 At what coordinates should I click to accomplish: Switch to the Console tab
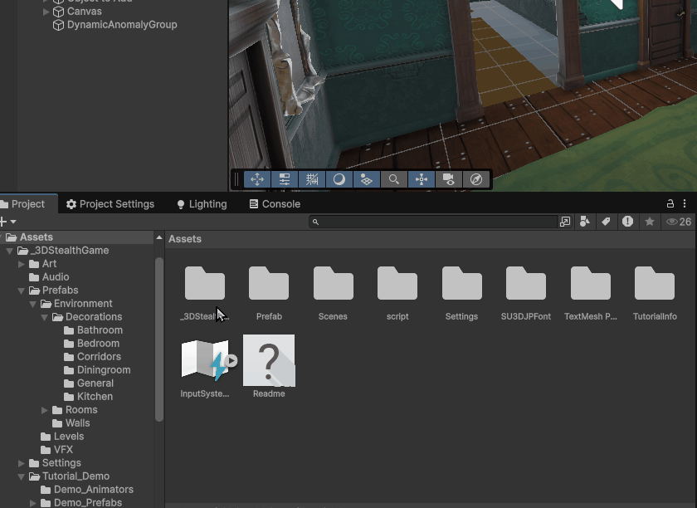click(275, 204)
